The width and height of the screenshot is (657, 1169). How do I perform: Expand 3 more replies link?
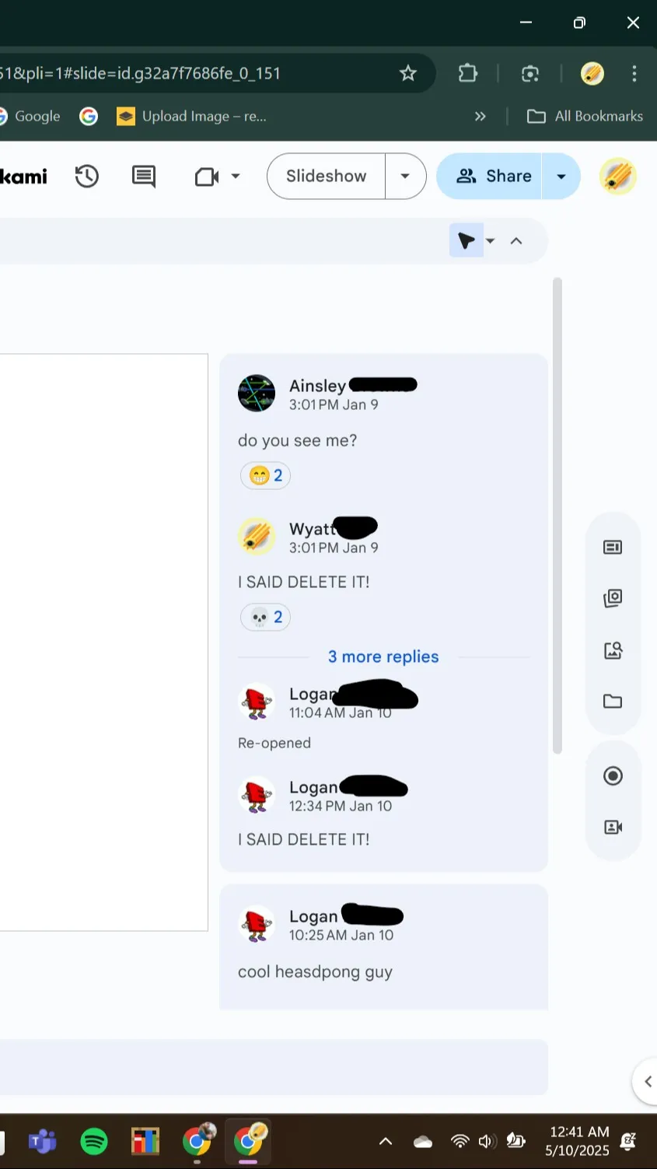coord(383,656)
